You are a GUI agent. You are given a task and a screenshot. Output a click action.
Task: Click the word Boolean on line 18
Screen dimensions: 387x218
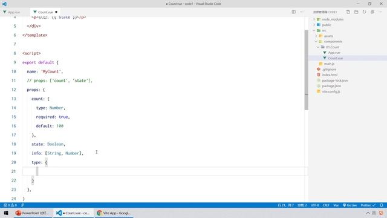[x=55, y=144]
